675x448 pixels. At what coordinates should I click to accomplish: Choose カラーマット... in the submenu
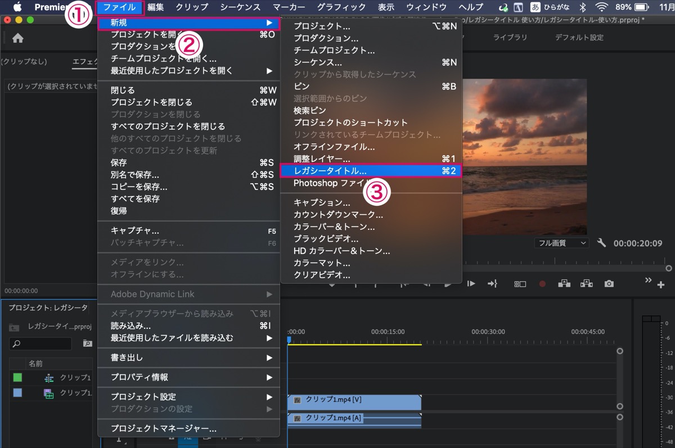click(371, 263)
